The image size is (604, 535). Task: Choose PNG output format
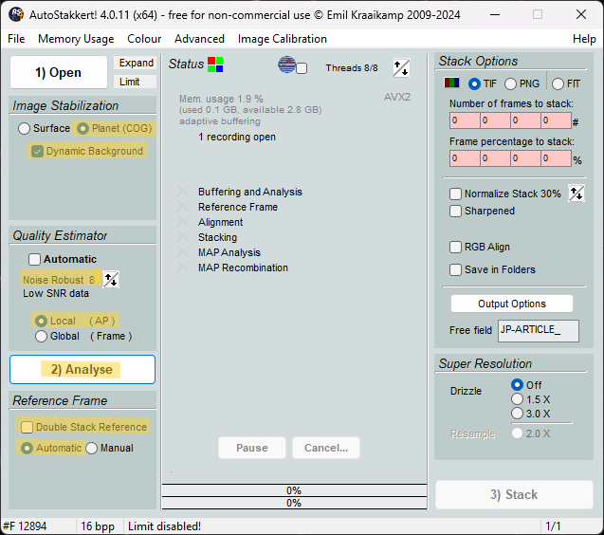pyautogui.click(x=510, y=83)
